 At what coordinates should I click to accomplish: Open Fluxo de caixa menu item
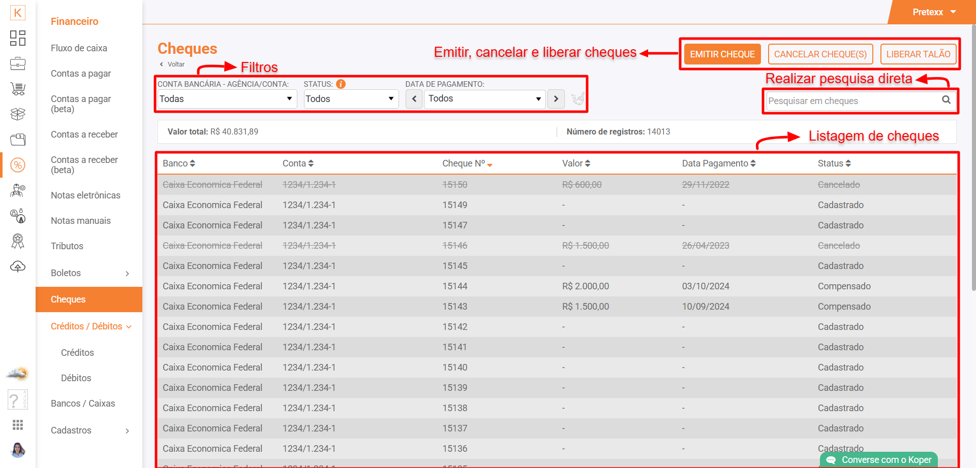(x=79, y=48)
